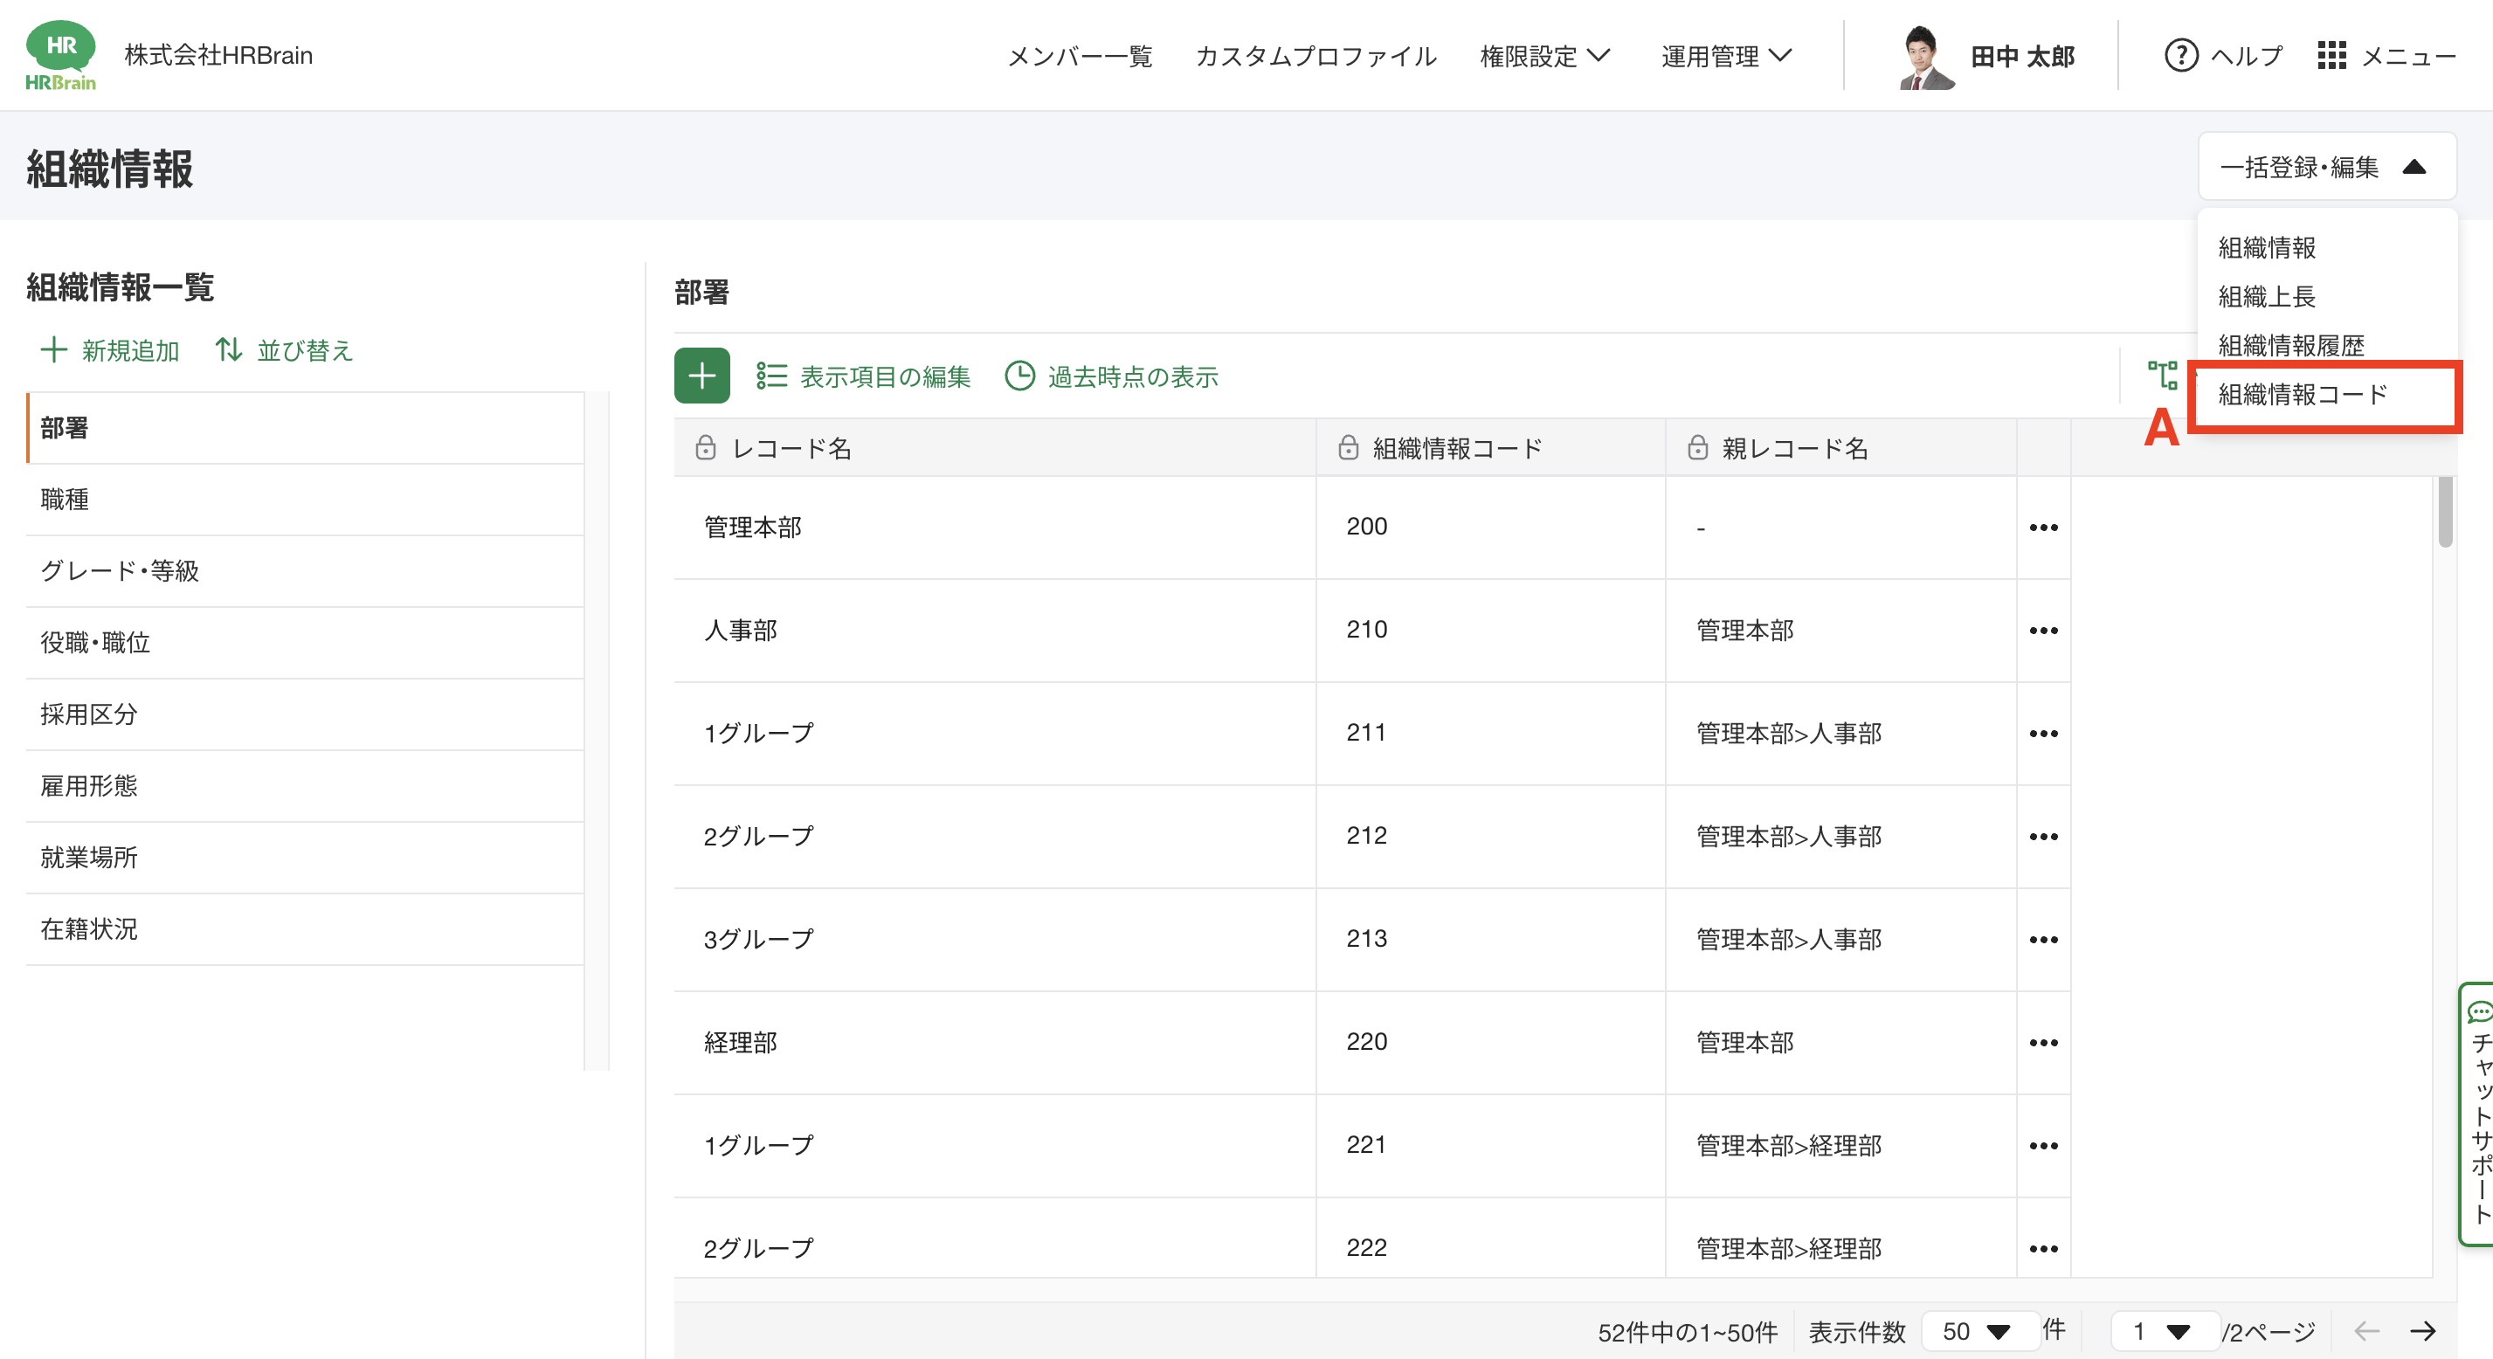Click the green plus add-record button
Image resolution: width=2493 pixels, height=1359 pixels.
pyautogui.click(x=701, y=376)
